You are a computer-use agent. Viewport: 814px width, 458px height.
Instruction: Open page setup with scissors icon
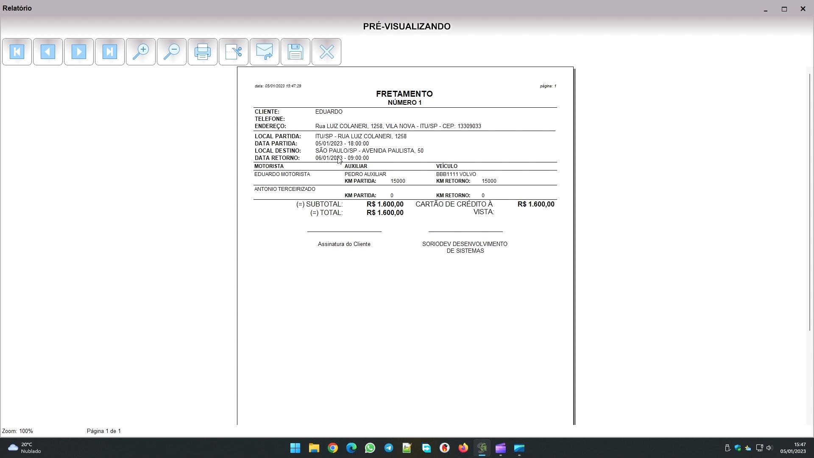pos(234,52)
